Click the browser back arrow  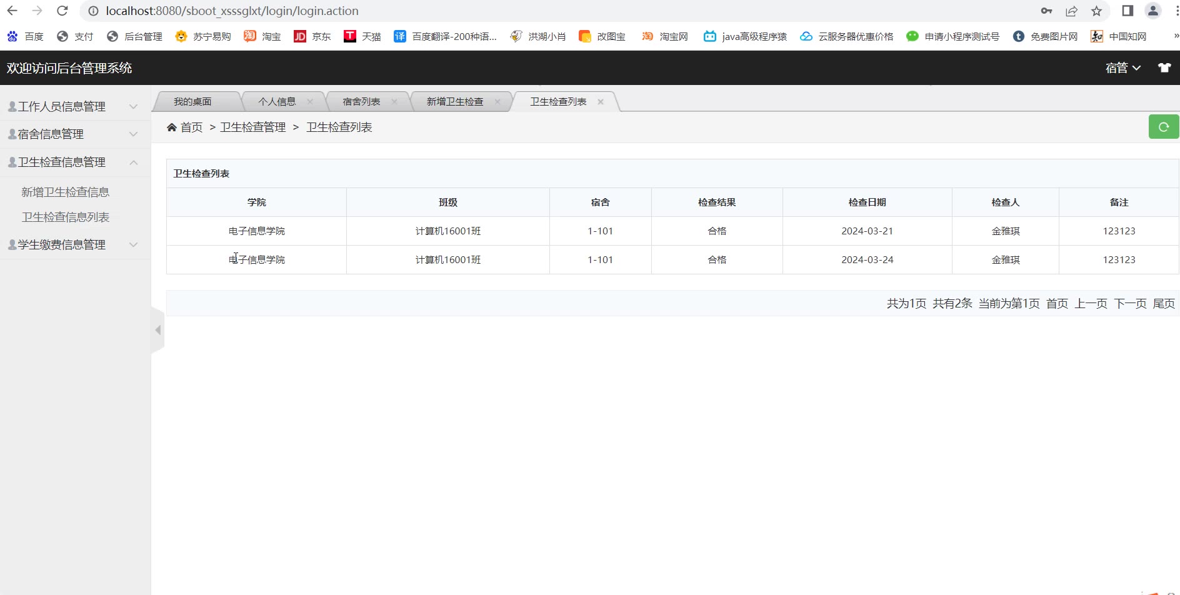(12, 11)
